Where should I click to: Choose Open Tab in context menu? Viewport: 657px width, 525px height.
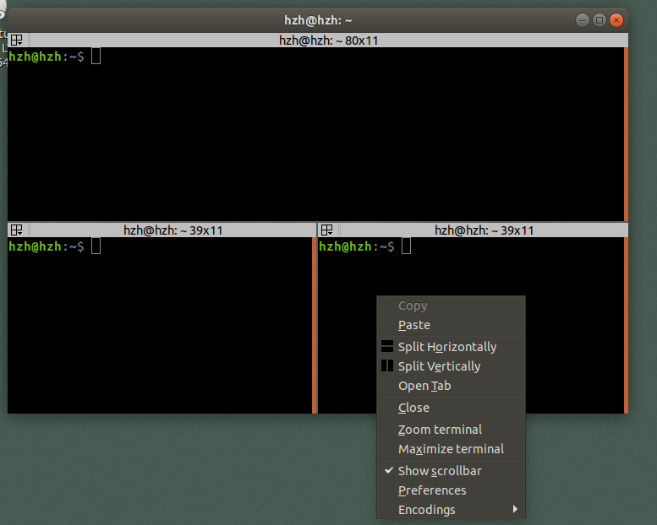(x=451, y=386)
